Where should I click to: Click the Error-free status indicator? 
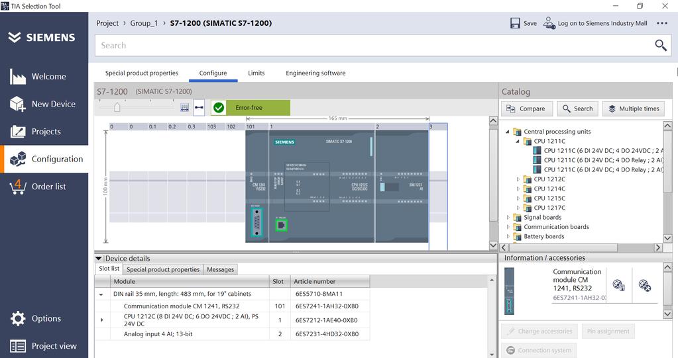click(251, 107)
